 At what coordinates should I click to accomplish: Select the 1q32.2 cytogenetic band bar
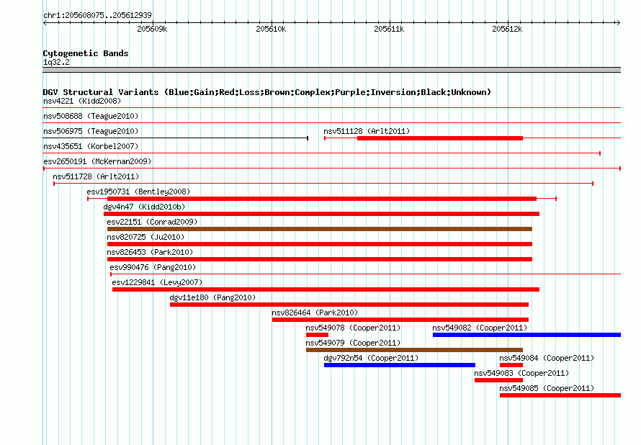tap(331, 70)
